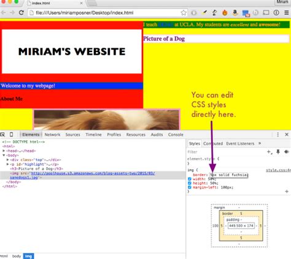Select the closing html tag row

pos(10,186)
